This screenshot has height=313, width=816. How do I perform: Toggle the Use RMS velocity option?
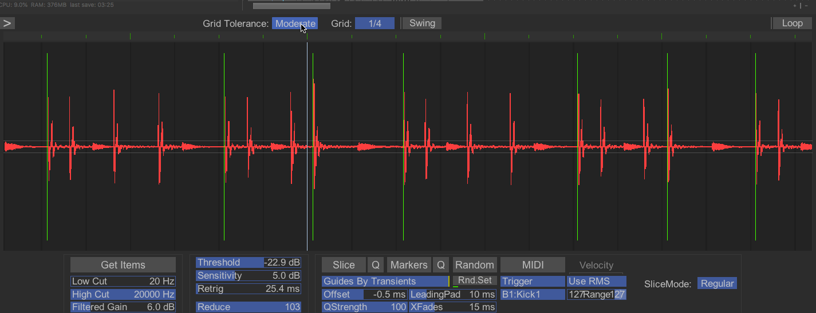pyautogui.click(x=596, y=282)
